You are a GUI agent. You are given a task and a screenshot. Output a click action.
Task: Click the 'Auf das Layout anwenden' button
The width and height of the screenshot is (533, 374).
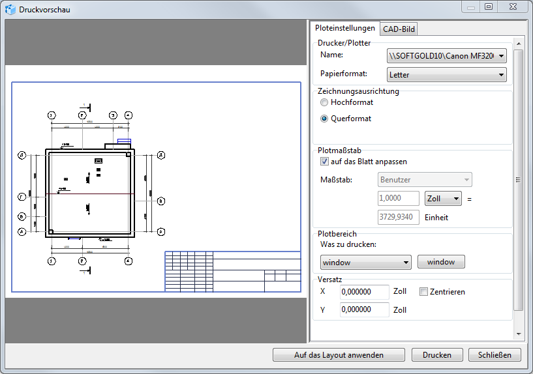(339, 355)
